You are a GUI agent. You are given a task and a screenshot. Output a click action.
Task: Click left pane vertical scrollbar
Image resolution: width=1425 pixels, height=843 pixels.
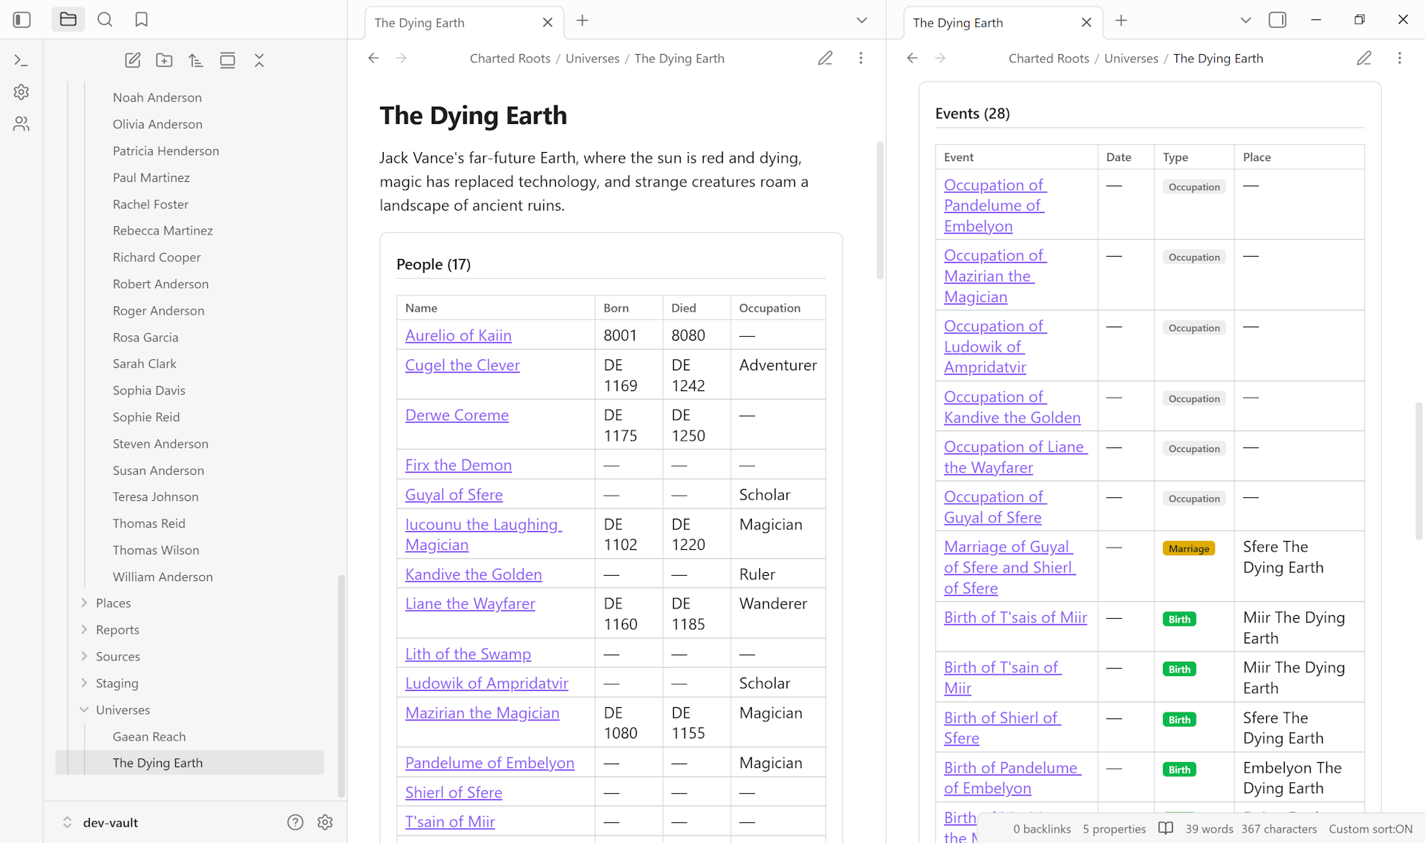tap(880, 210)
